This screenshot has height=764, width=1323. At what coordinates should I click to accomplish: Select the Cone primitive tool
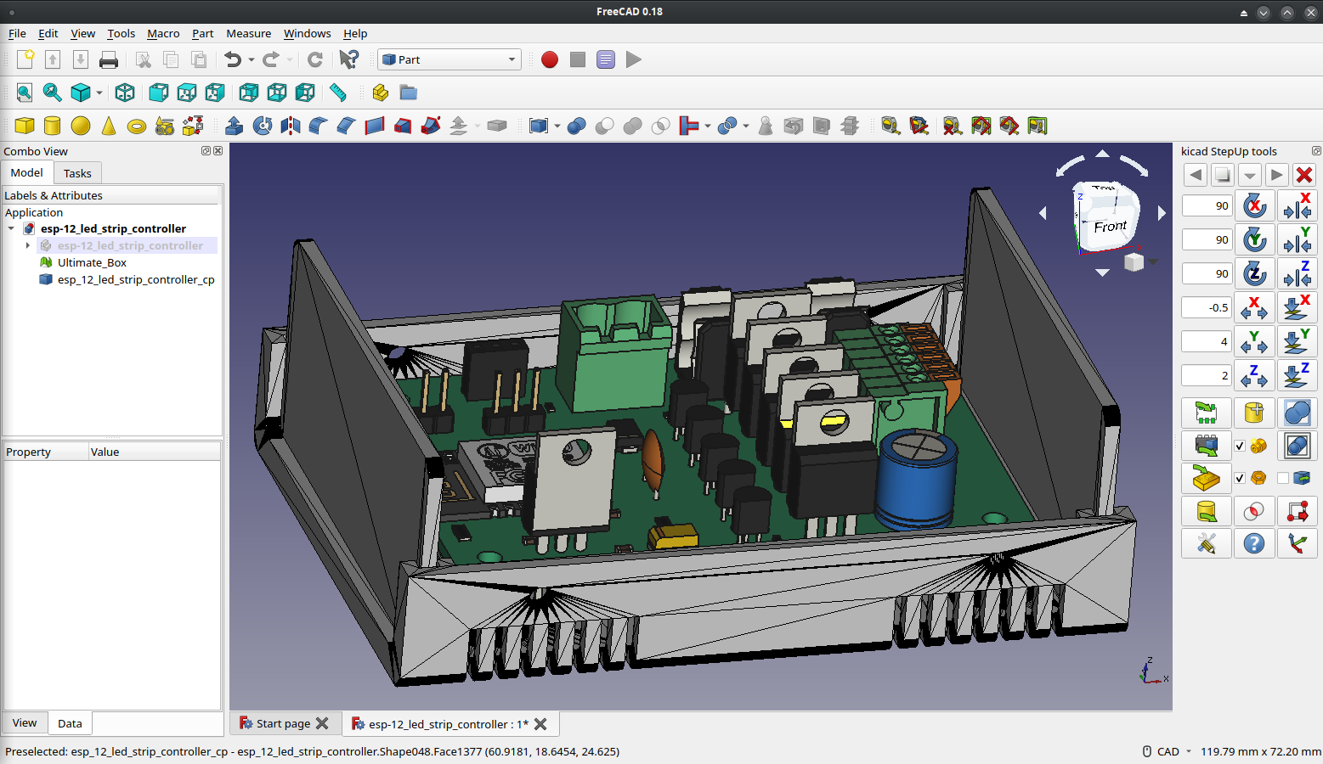[x=108, y=126]
